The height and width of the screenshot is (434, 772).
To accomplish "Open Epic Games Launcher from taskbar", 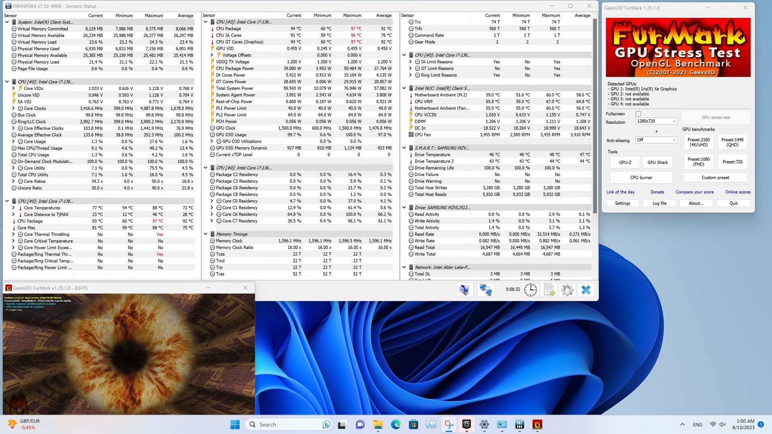I will coord(466,424).
